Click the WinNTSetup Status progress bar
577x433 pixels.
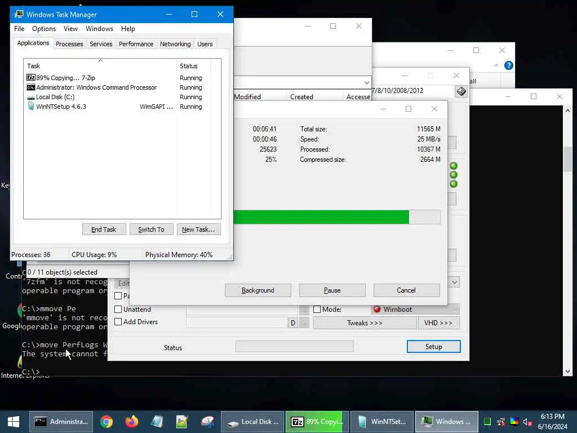[x=294, y=346]
